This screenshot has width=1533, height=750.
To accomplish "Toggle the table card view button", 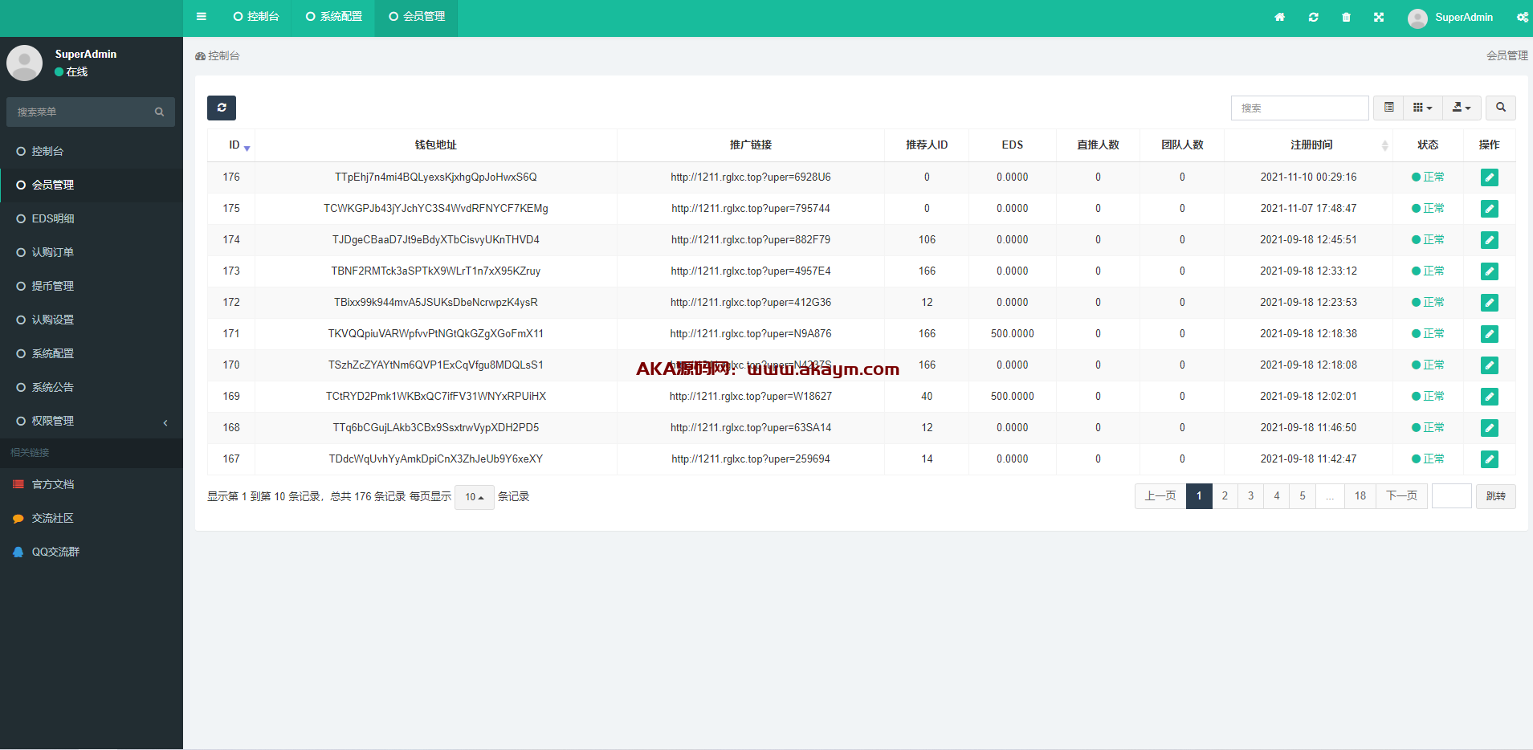I will pos(1388,108).
